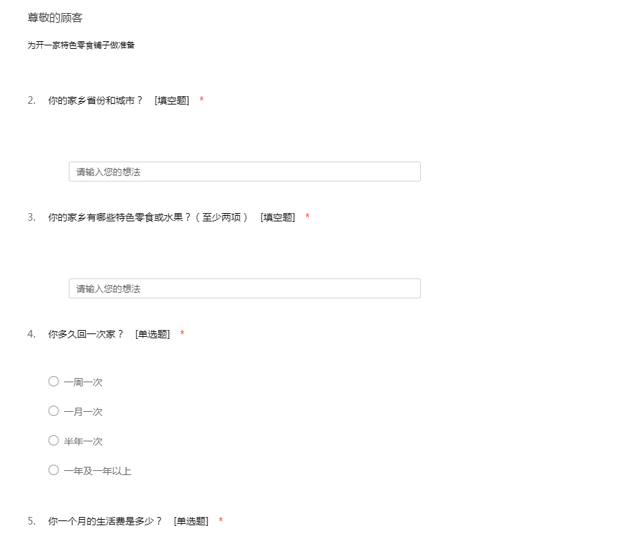Click question 2 text 你的家乡省份和城市
This screenshot has width=619, height=550.
95,100
